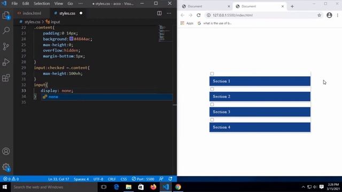
Task: Open a new Chrome tab
Action: (292, 6)
